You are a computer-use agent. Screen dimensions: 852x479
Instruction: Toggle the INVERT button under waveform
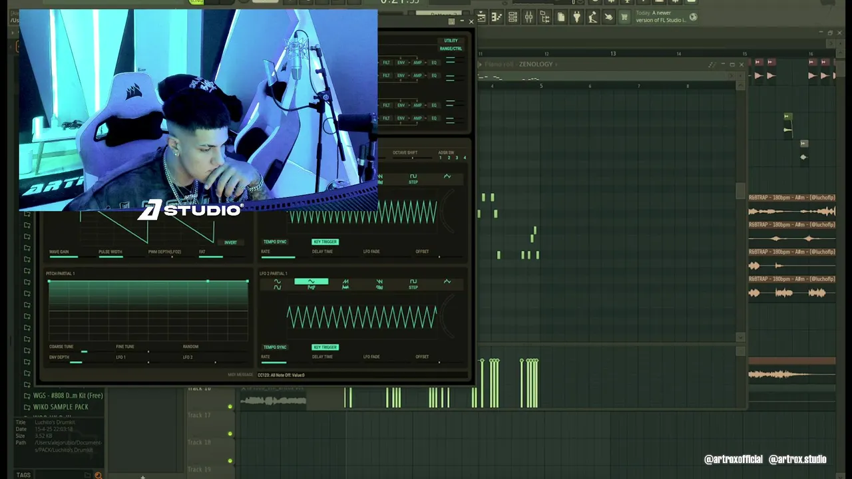point(230,242)
